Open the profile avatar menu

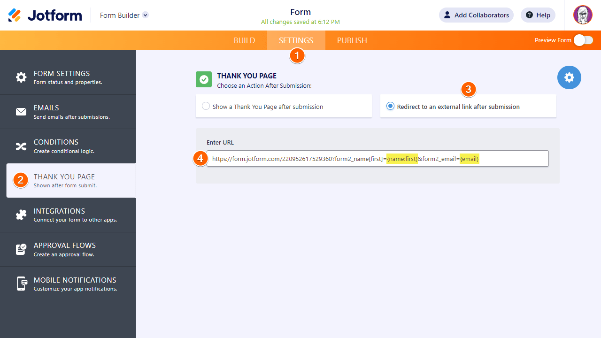point(582,15)
